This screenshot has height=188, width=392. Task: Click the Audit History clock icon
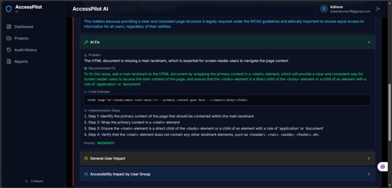(x=9, y=50)
